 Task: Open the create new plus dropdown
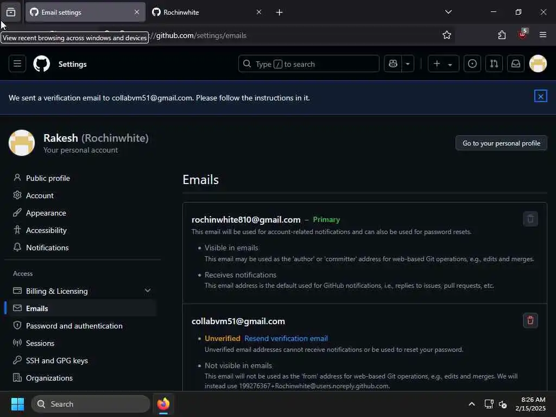click(x=443, y=64)
